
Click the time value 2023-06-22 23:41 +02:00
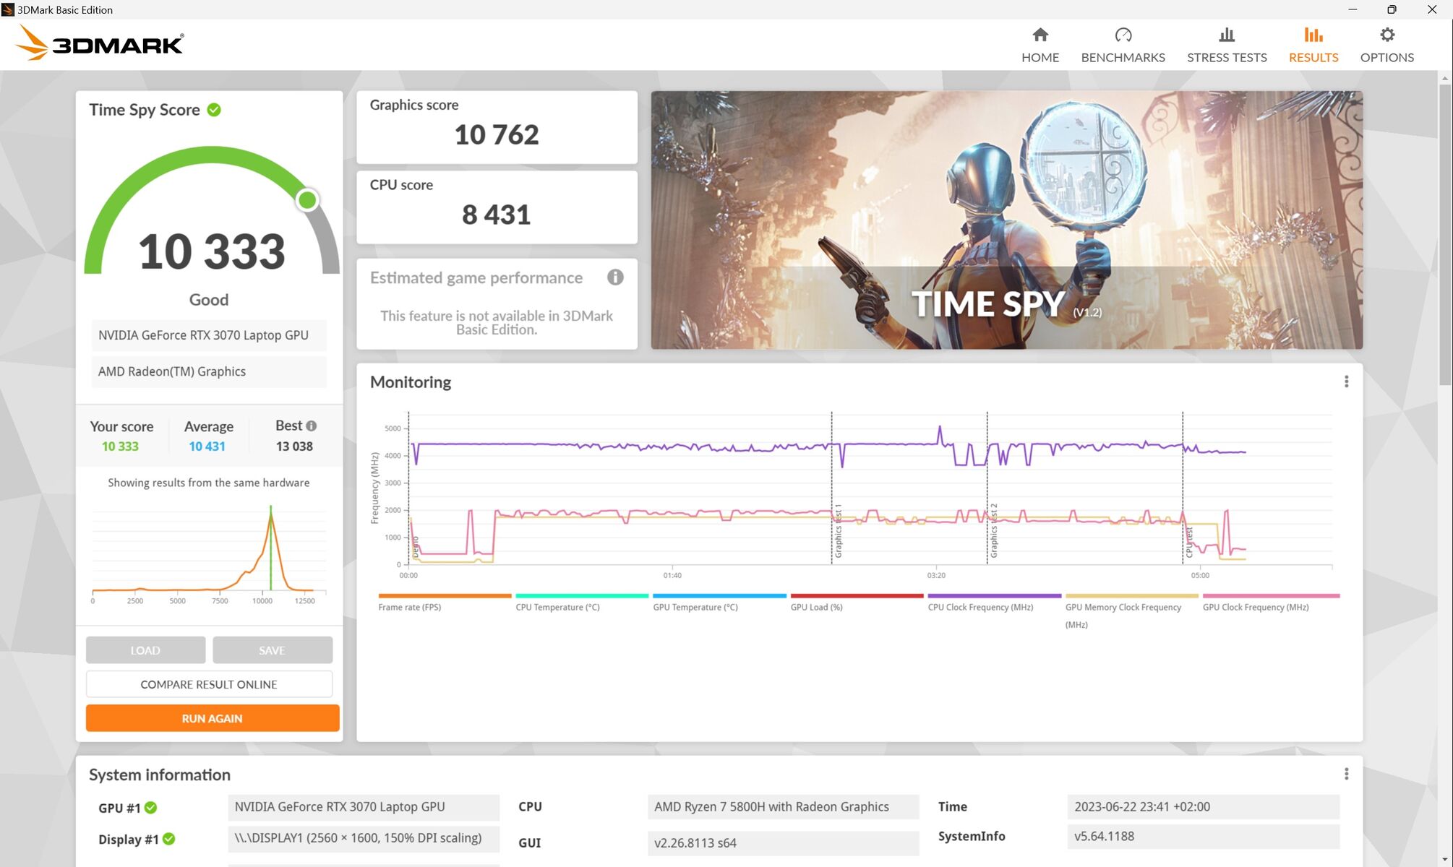pos(1203,807)
